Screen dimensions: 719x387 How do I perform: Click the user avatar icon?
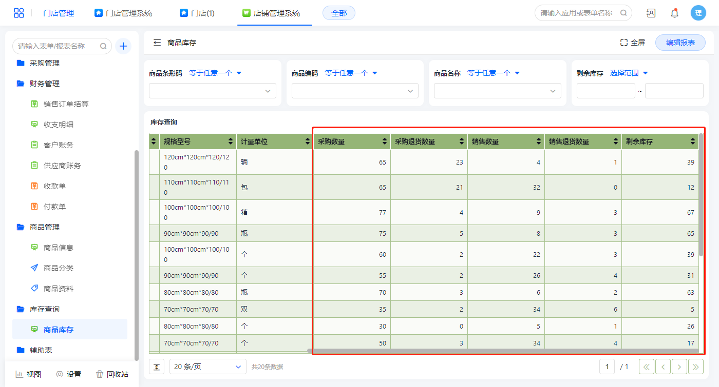pos(698,13)
